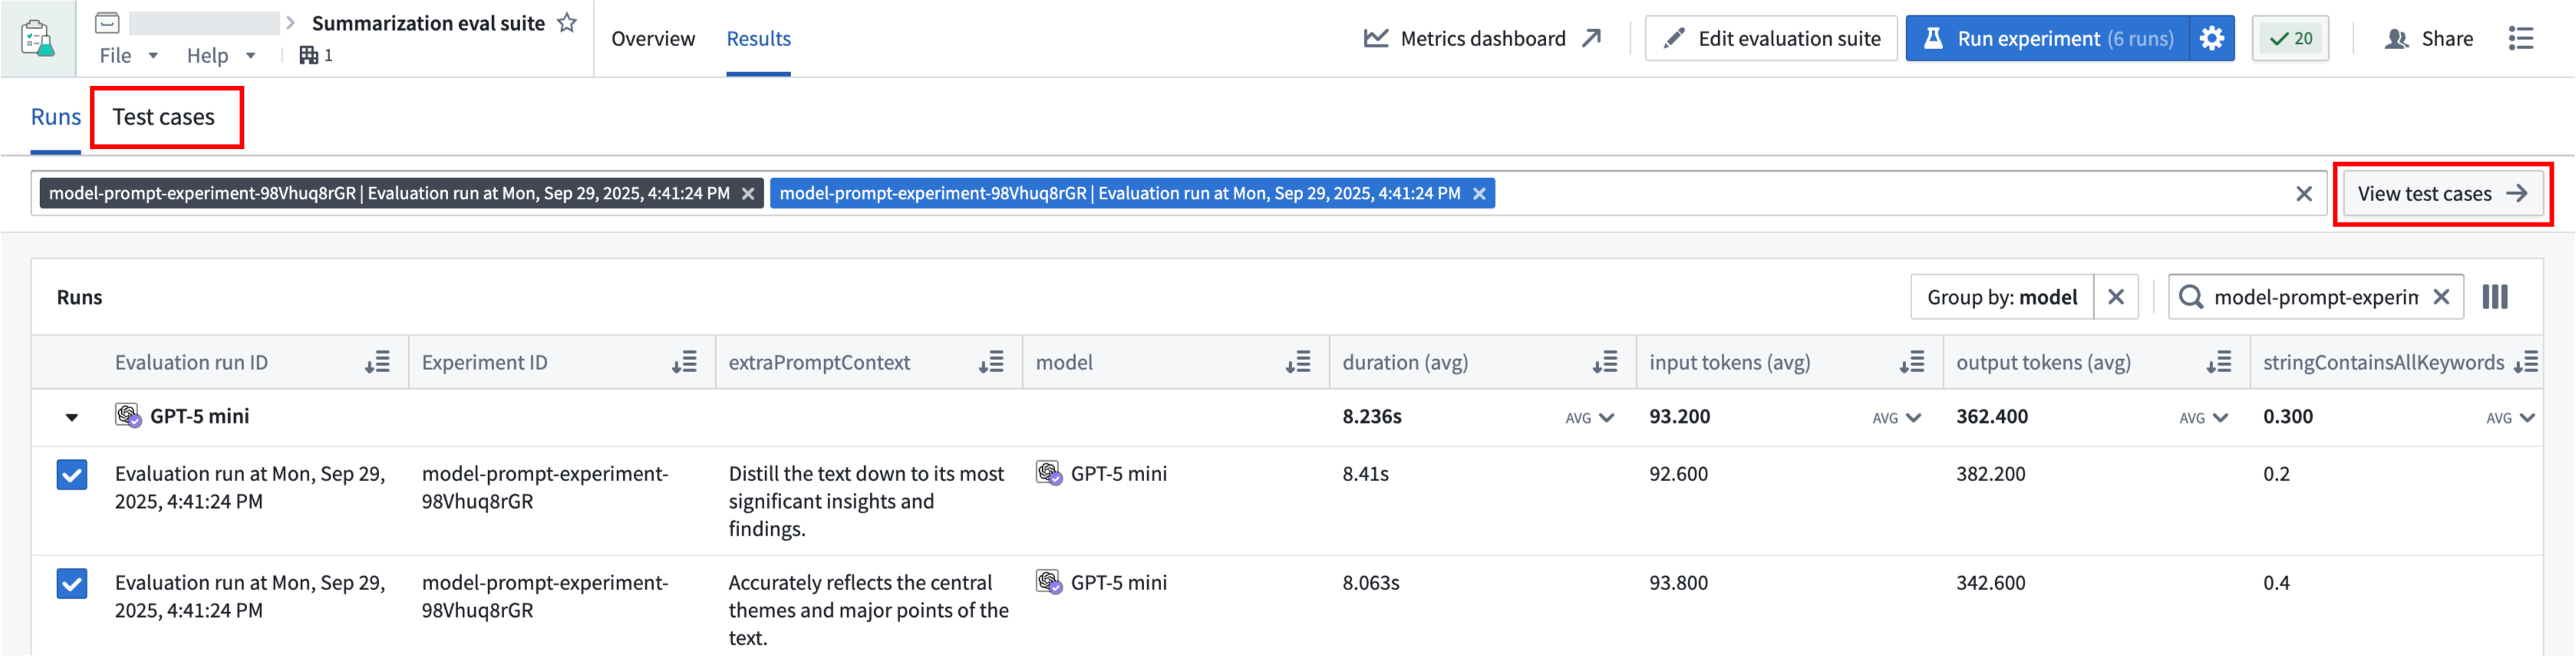The height and width of the screenshot is (656, 2576).
Task: Click sort icon on the model column
Action: (1297, 363)
